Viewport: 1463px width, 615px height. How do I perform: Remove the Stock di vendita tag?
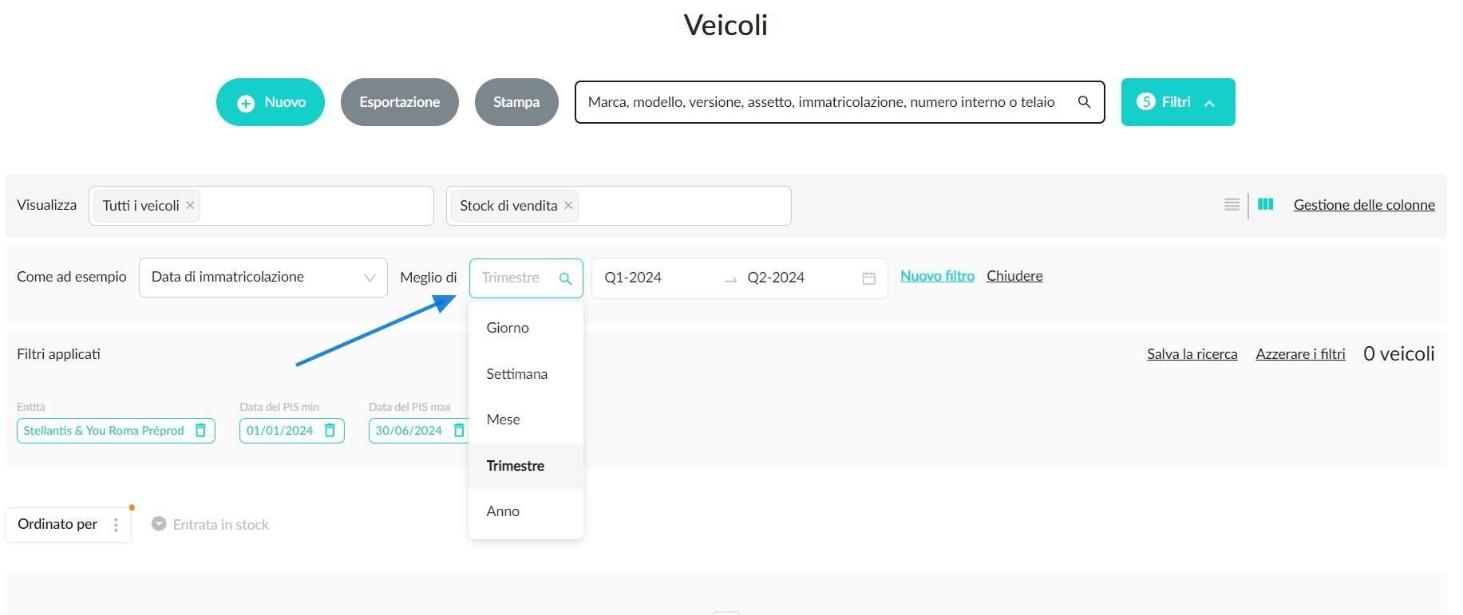pos(568,206)
